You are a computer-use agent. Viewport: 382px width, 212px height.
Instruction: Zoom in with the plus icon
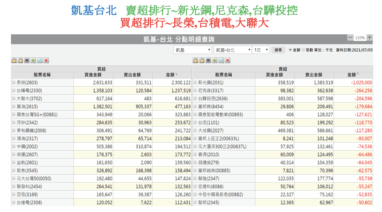coord(370,38)
